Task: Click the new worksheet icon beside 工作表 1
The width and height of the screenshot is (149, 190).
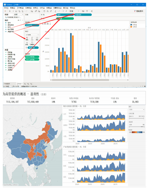Action: point(25,84)
